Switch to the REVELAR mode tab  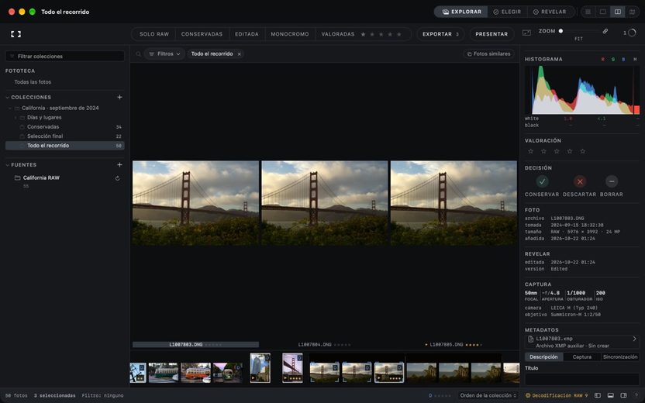550,12
